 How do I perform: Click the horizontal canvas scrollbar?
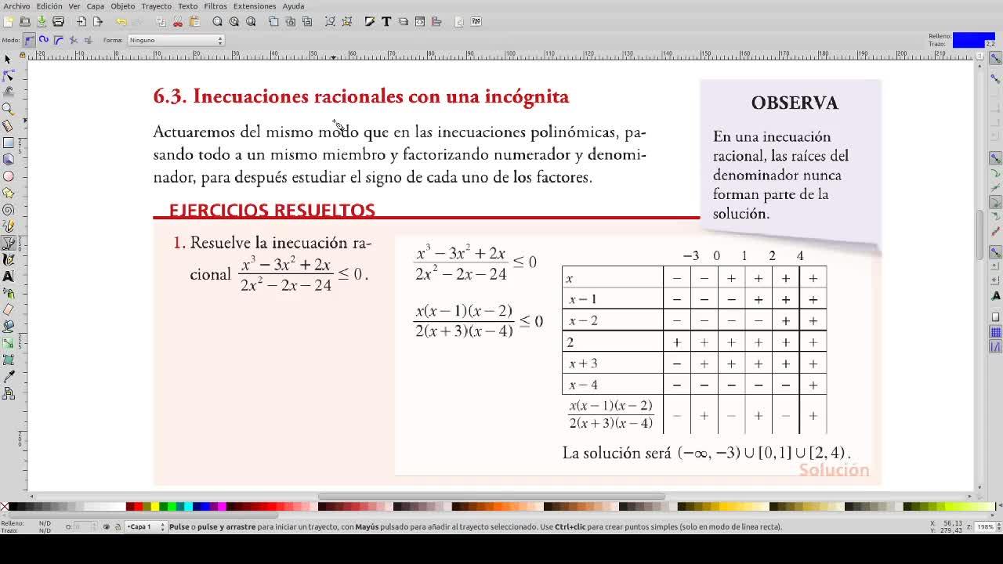491,497
